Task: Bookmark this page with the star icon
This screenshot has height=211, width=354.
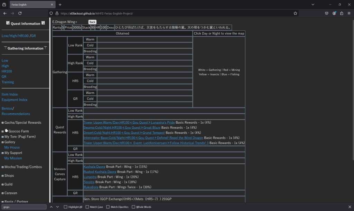Action: (295, 13)
